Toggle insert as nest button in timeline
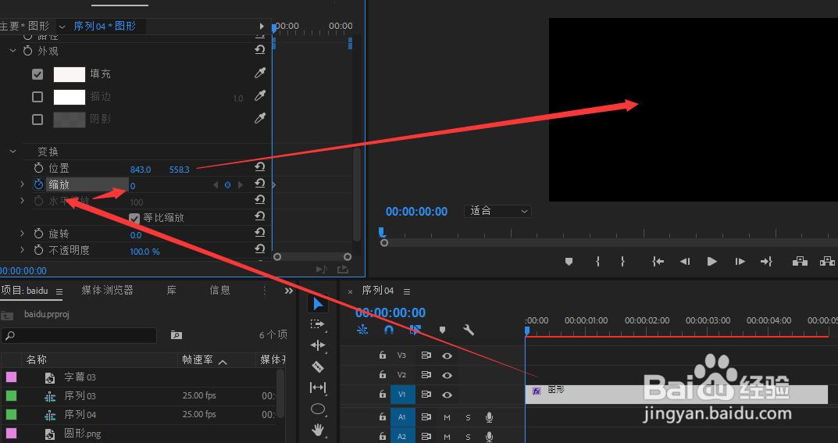 [362, 330]
